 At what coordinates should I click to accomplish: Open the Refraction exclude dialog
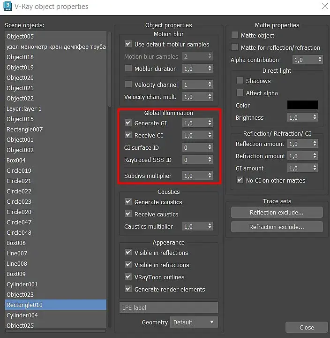277,227
